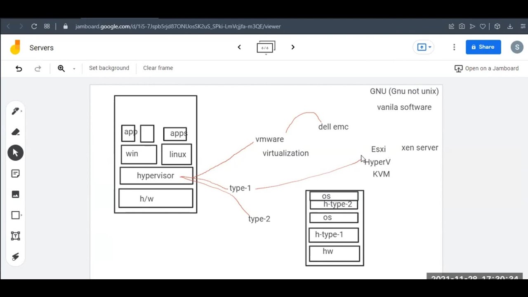Image resolution: width=528 pixels, height=297 pixels.
Task: Open browser downloads icon
Action: pyautogui.click(x=510, y=26)
